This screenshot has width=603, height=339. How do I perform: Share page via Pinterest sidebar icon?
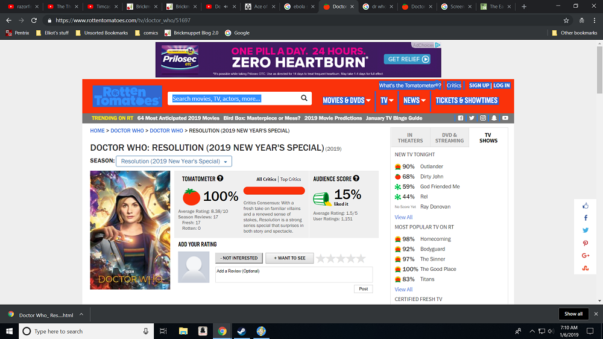[x=586, y=243]
